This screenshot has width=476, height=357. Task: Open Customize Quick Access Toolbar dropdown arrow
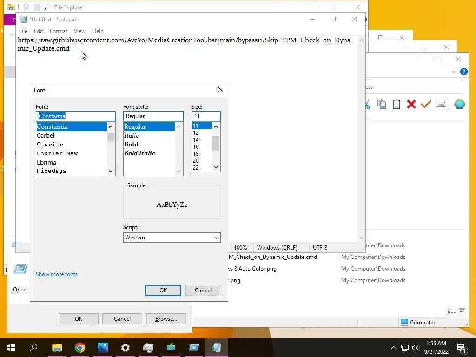(45, 7)
